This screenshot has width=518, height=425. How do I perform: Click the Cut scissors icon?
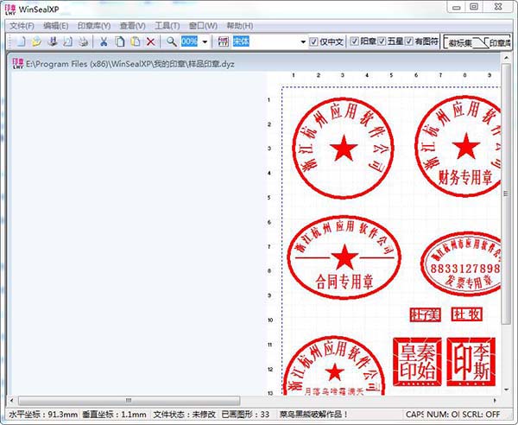104,41
